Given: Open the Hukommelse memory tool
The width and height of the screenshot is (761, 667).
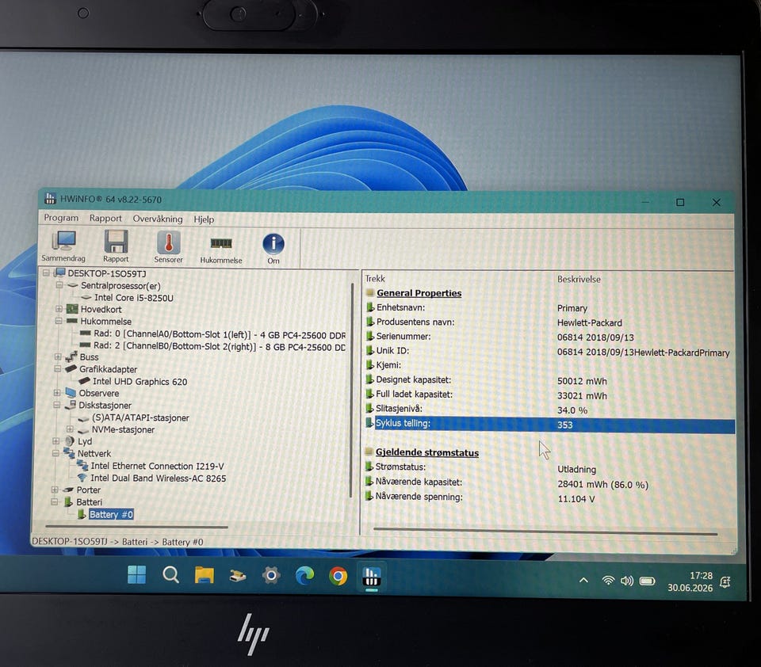Looking at the screenshot, I should point(221,250).
